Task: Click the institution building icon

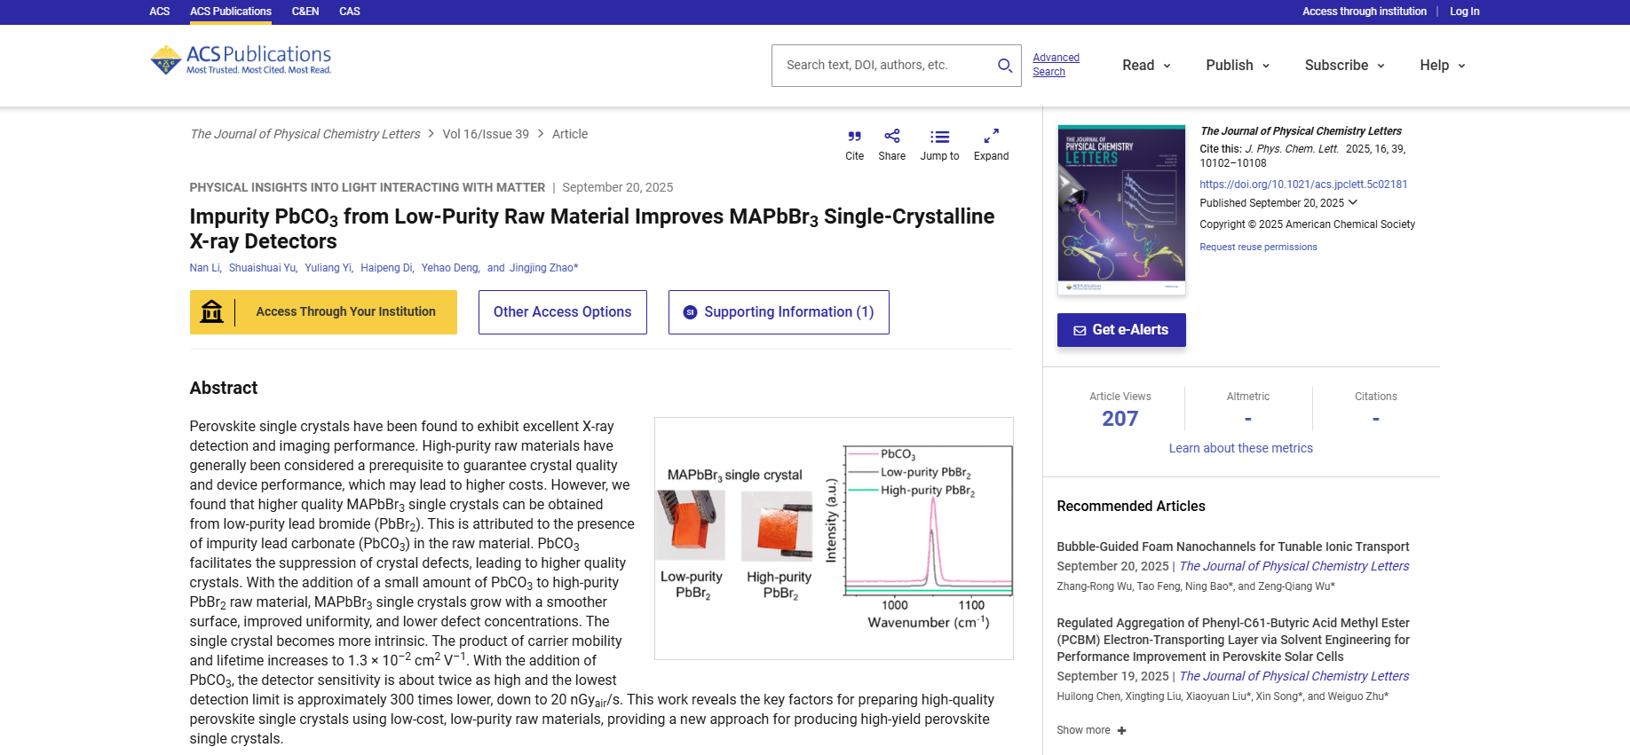Action: pos(212,312)
